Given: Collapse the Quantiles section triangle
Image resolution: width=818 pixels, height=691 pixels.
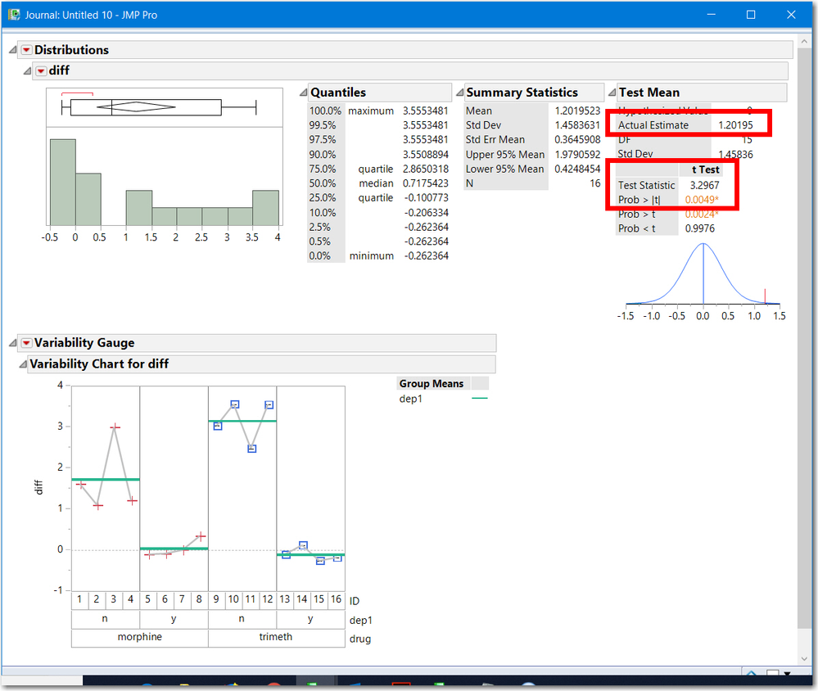Looking at the screenshot, I should 303,93.
